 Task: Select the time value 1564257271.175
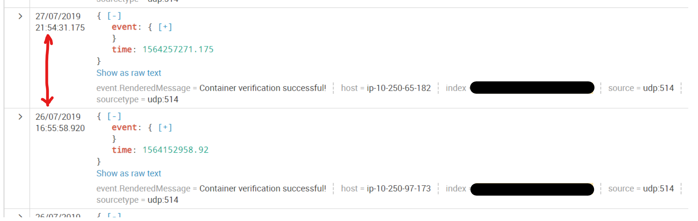tap(178, 49)
